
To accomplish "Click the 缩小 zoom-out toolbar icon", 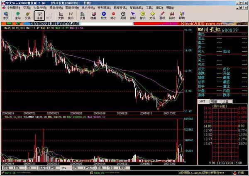I will [x=113, y=16].
